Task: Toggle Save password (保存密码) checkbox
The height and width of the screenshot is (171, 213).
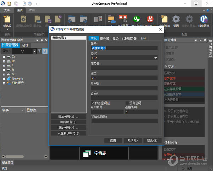Action: click(x=93, y=103)
